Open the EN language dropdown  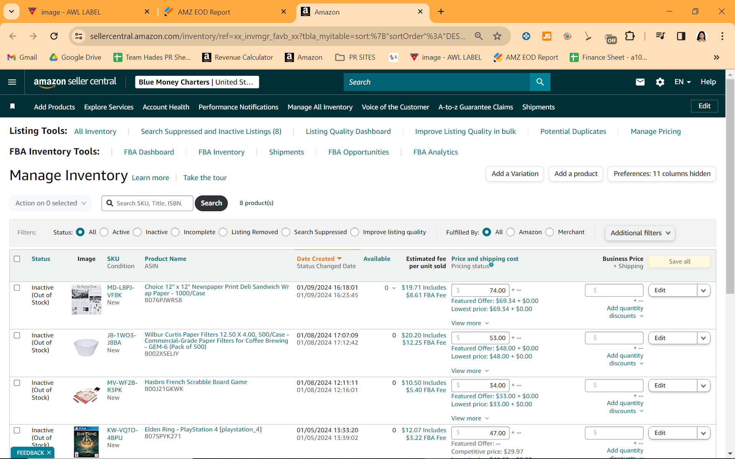(683, 82)
